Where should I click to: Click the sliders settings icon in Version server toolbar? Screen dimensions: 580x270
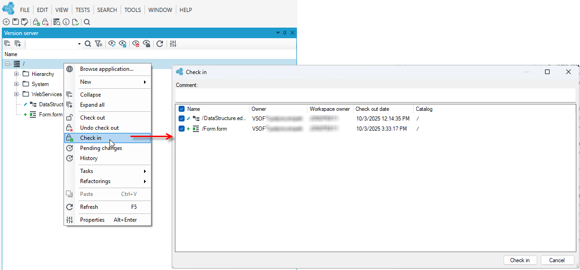tap(173, 44)
